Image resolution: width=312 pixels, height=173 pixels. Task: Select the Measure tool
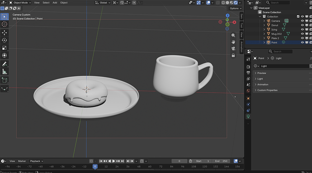[x=5, y=71]
